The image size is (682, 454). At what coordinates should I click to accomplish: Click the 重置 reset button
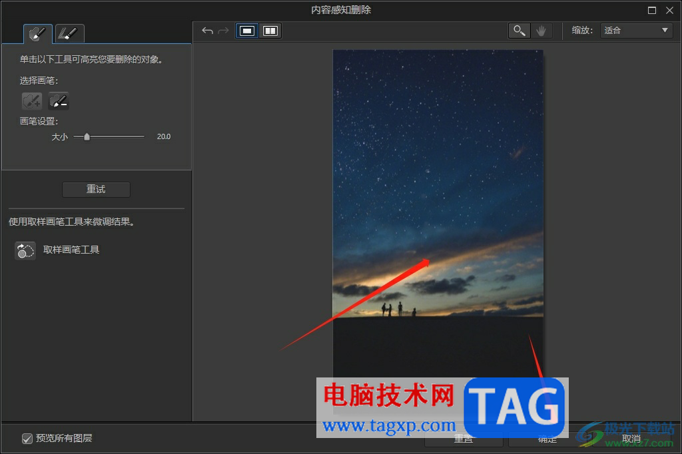coord(464,439)
